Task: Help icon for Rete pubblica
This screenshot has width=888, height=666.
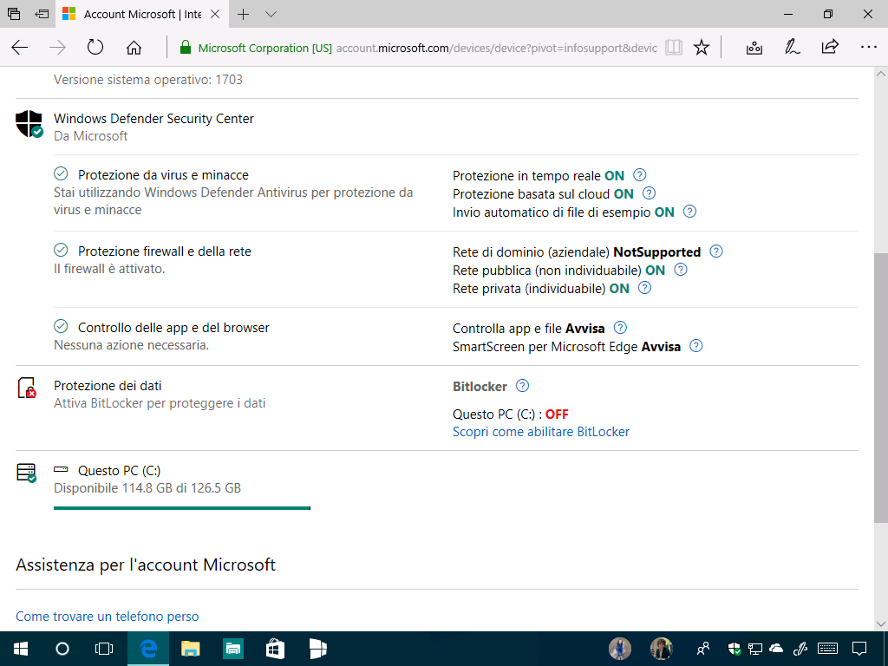Action: (680, 270)
